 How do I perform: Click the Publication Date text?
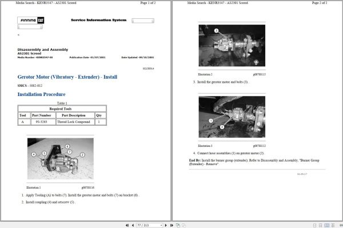[87, 58]
